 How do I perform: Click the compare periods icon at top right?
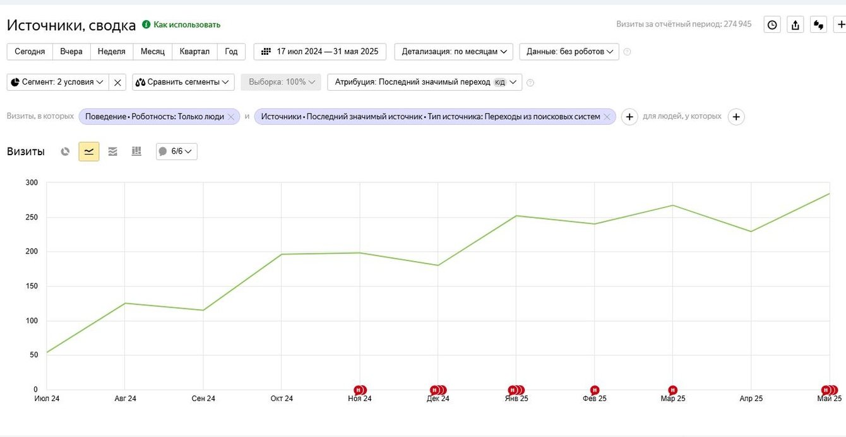tap(818, 25)
